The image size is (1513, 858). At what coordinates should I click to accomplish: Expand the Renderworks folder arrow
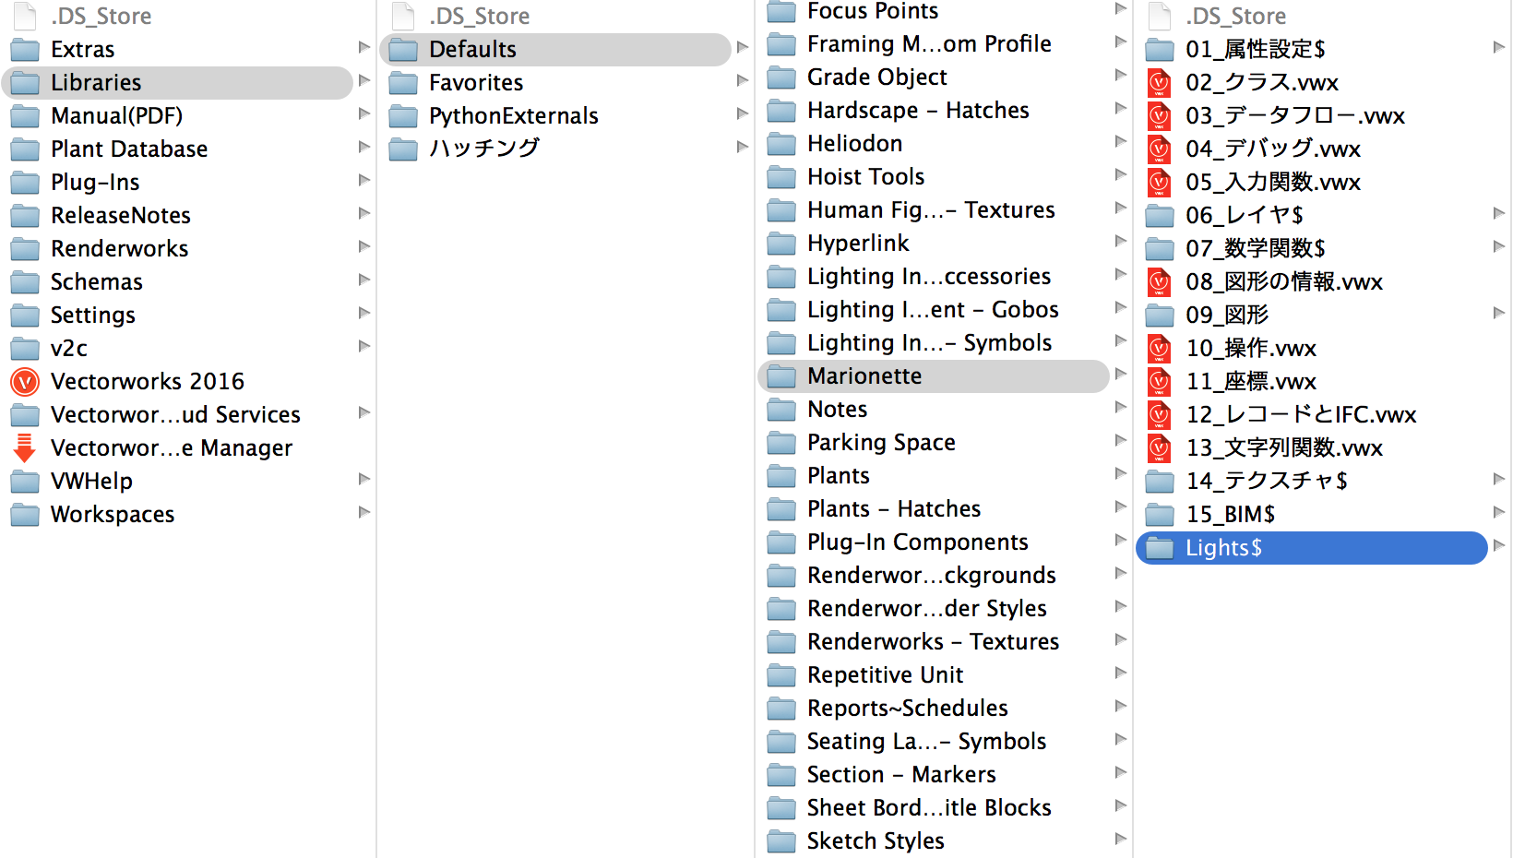pos(363,246)
